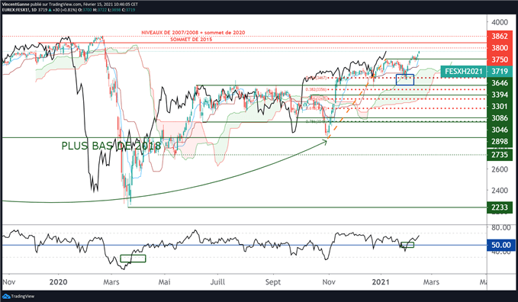Click the green 2735 price tag
Viewport: 518px width, 302px height.
(x=500, y=154)
